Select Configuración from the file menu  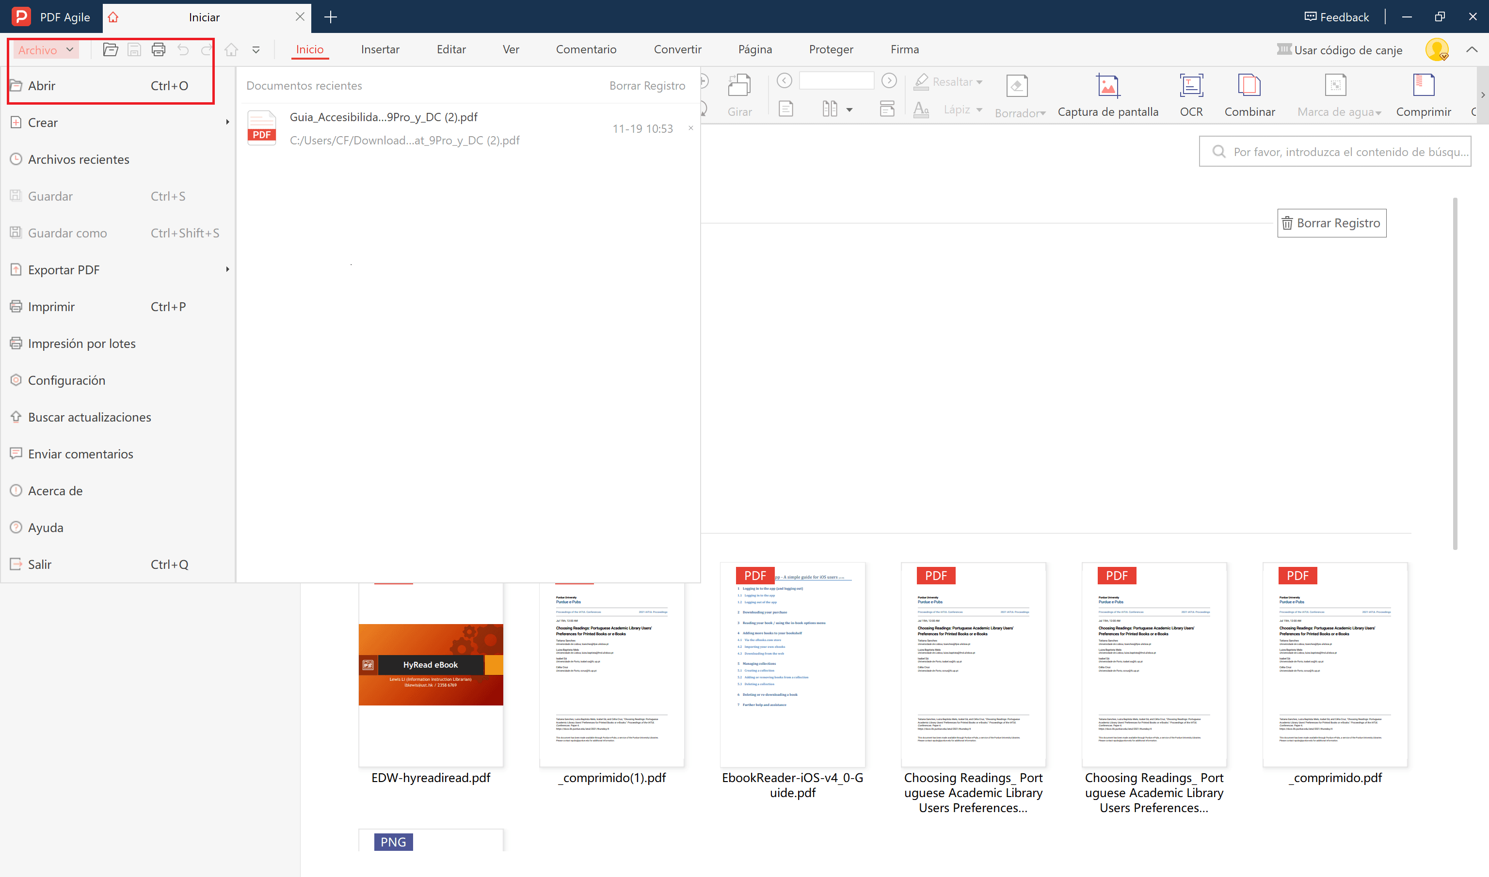click(x=66, y=380)
